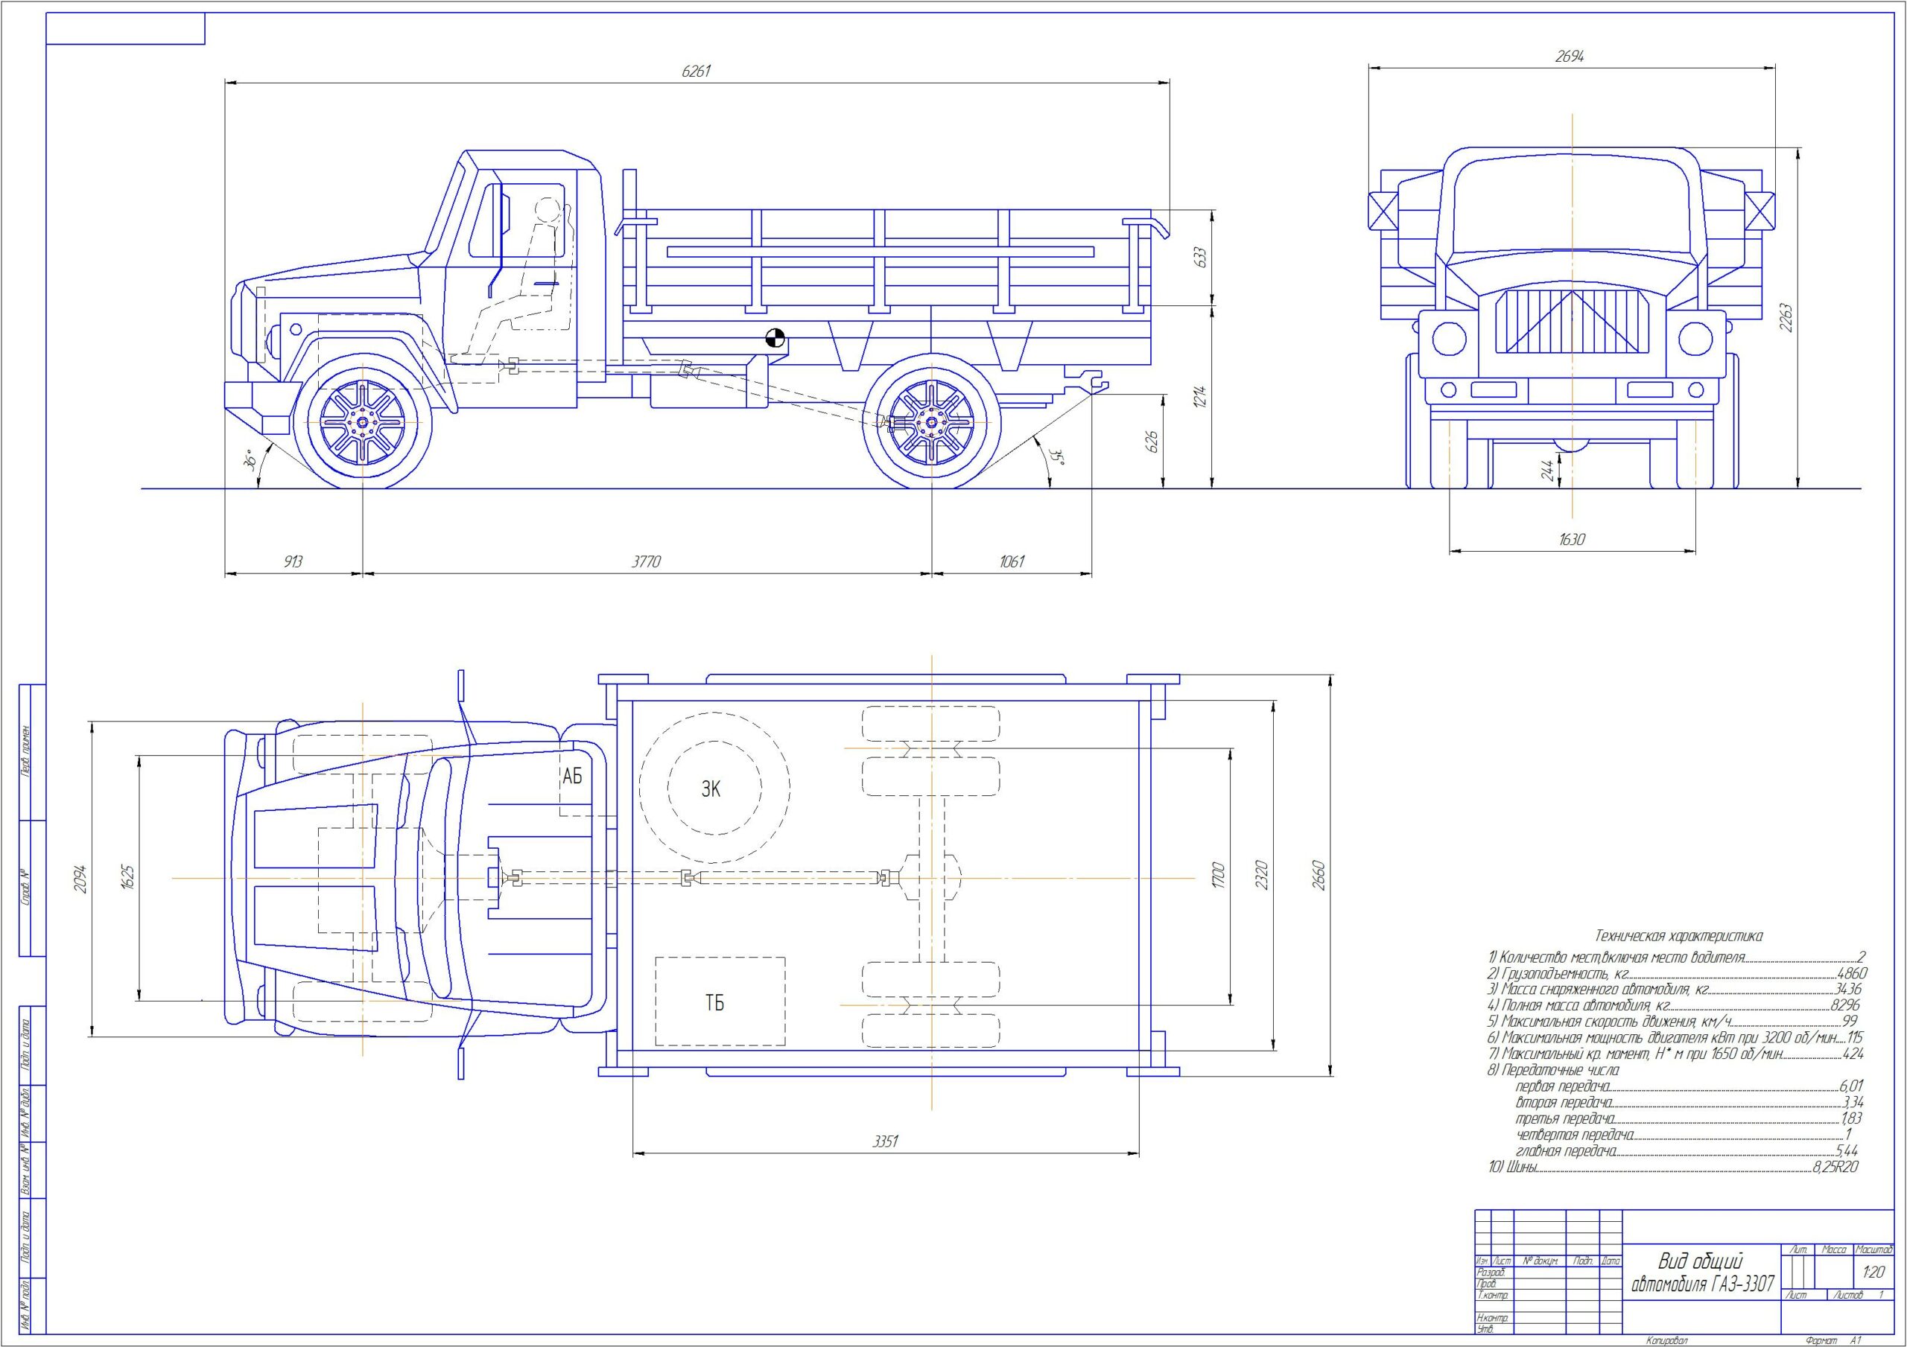Click the wheelbase dimension 3770
Viewport: 1907px width, 1347px height.
coord(646,561)
